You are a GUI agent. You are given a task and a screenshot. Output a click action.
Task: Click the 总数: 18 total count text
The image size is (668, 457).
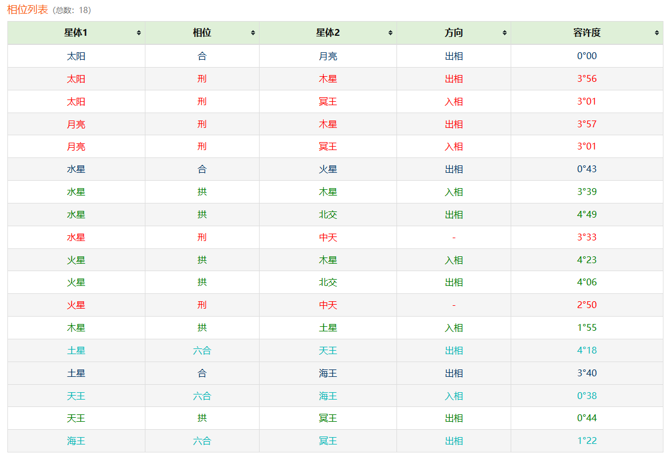click(72, 10)
